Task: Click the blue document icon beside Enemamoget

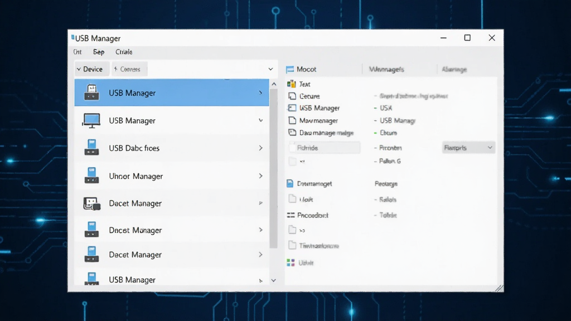Action: [x=290, y=183]
